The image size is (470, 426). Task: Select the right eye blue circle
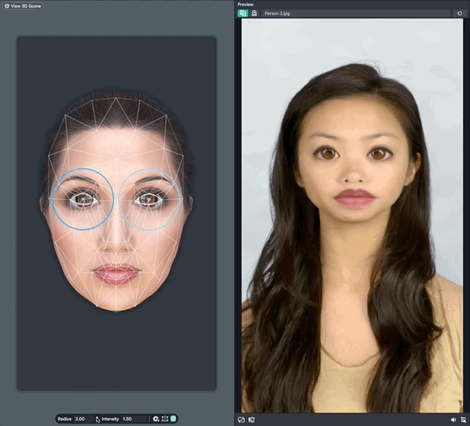(150, 198)
